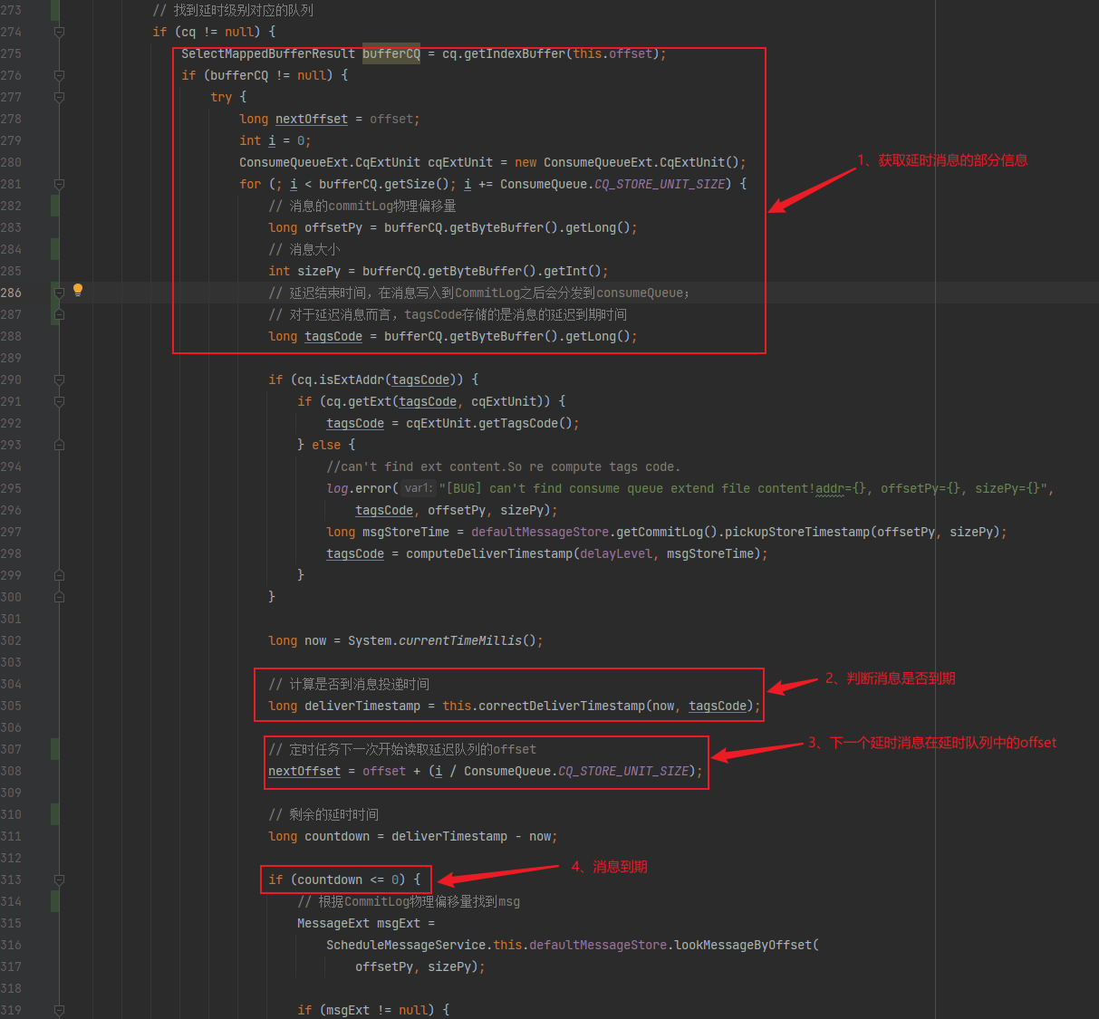The width and height of the screenshot is (1099, 1019).
Task: Click the 'var1:' parameter hint
Action: 418,488
